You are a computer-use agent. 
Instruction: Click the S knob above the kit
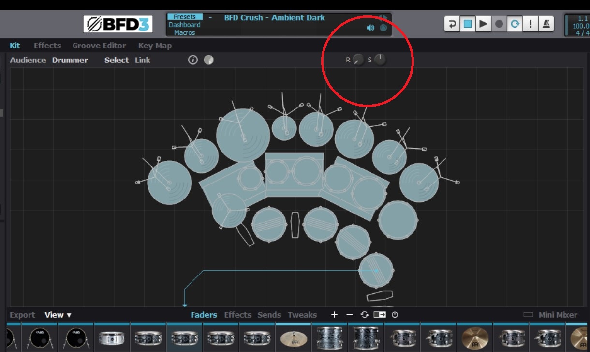(x=381, y=60)
